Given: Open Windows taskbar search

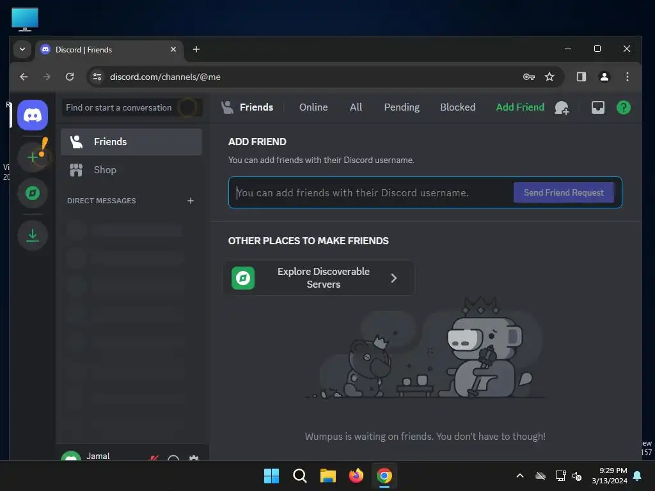Looking at the screenshot, I should coord(299,476).
